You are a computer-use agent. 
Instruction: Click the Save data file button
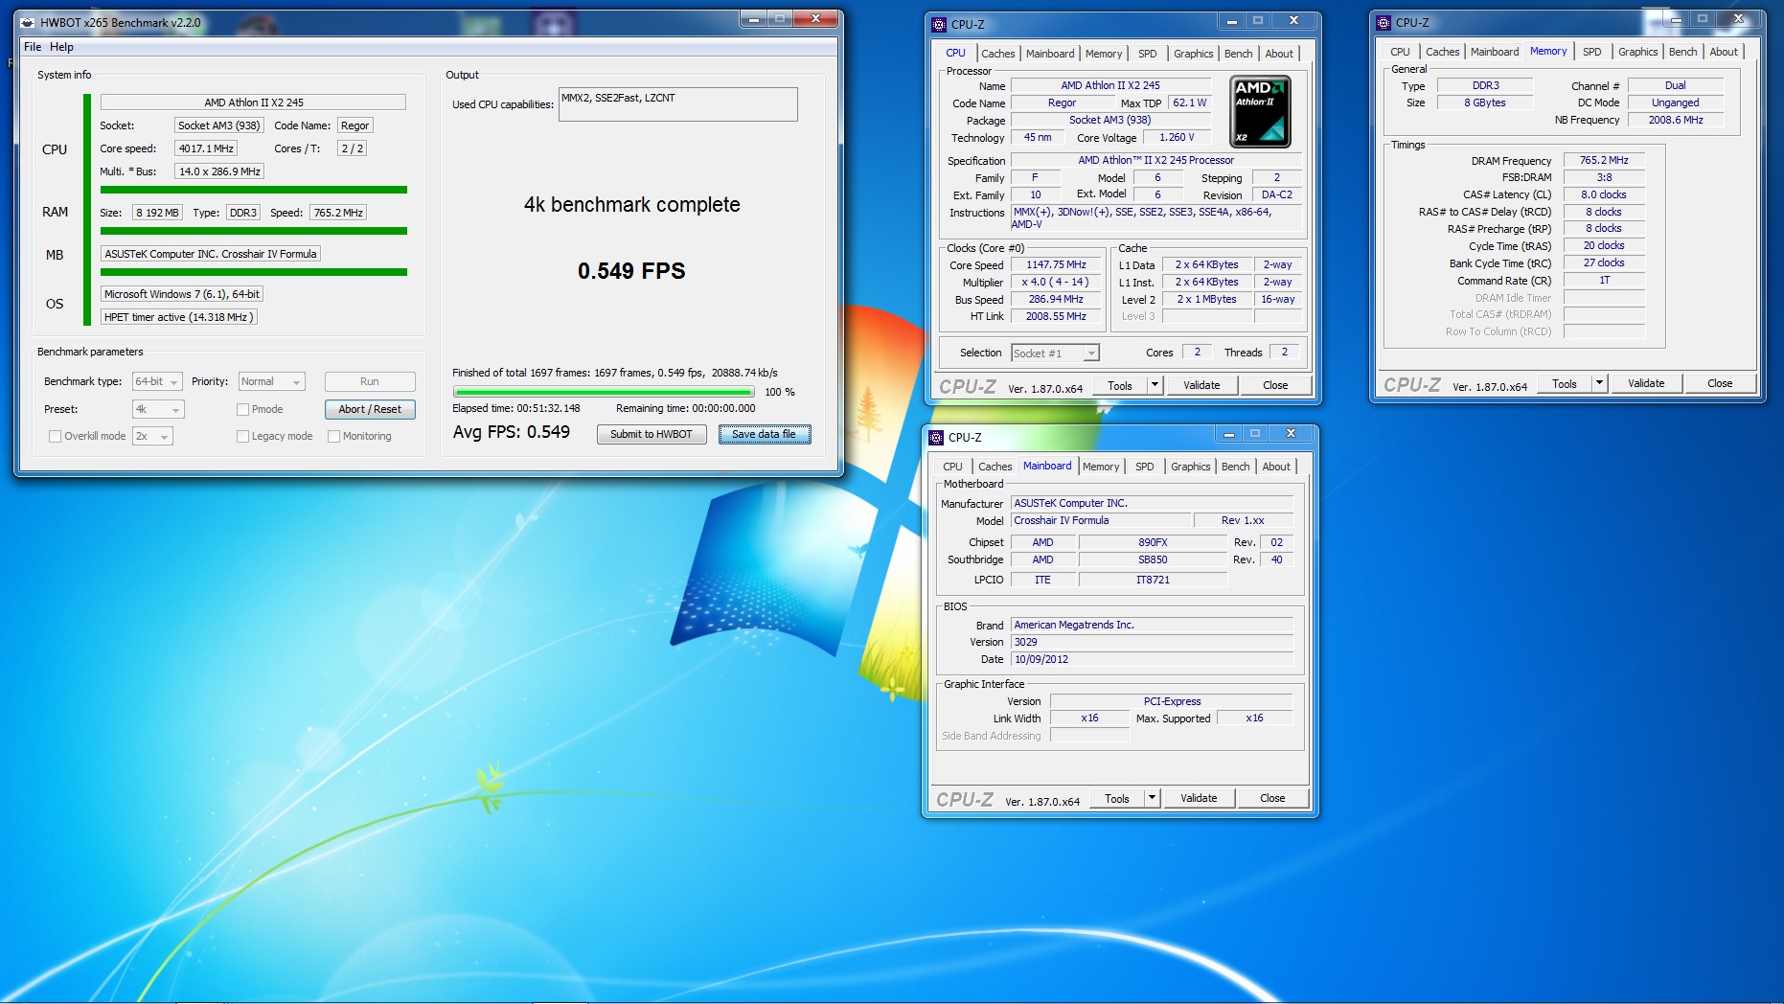[765, 434]
